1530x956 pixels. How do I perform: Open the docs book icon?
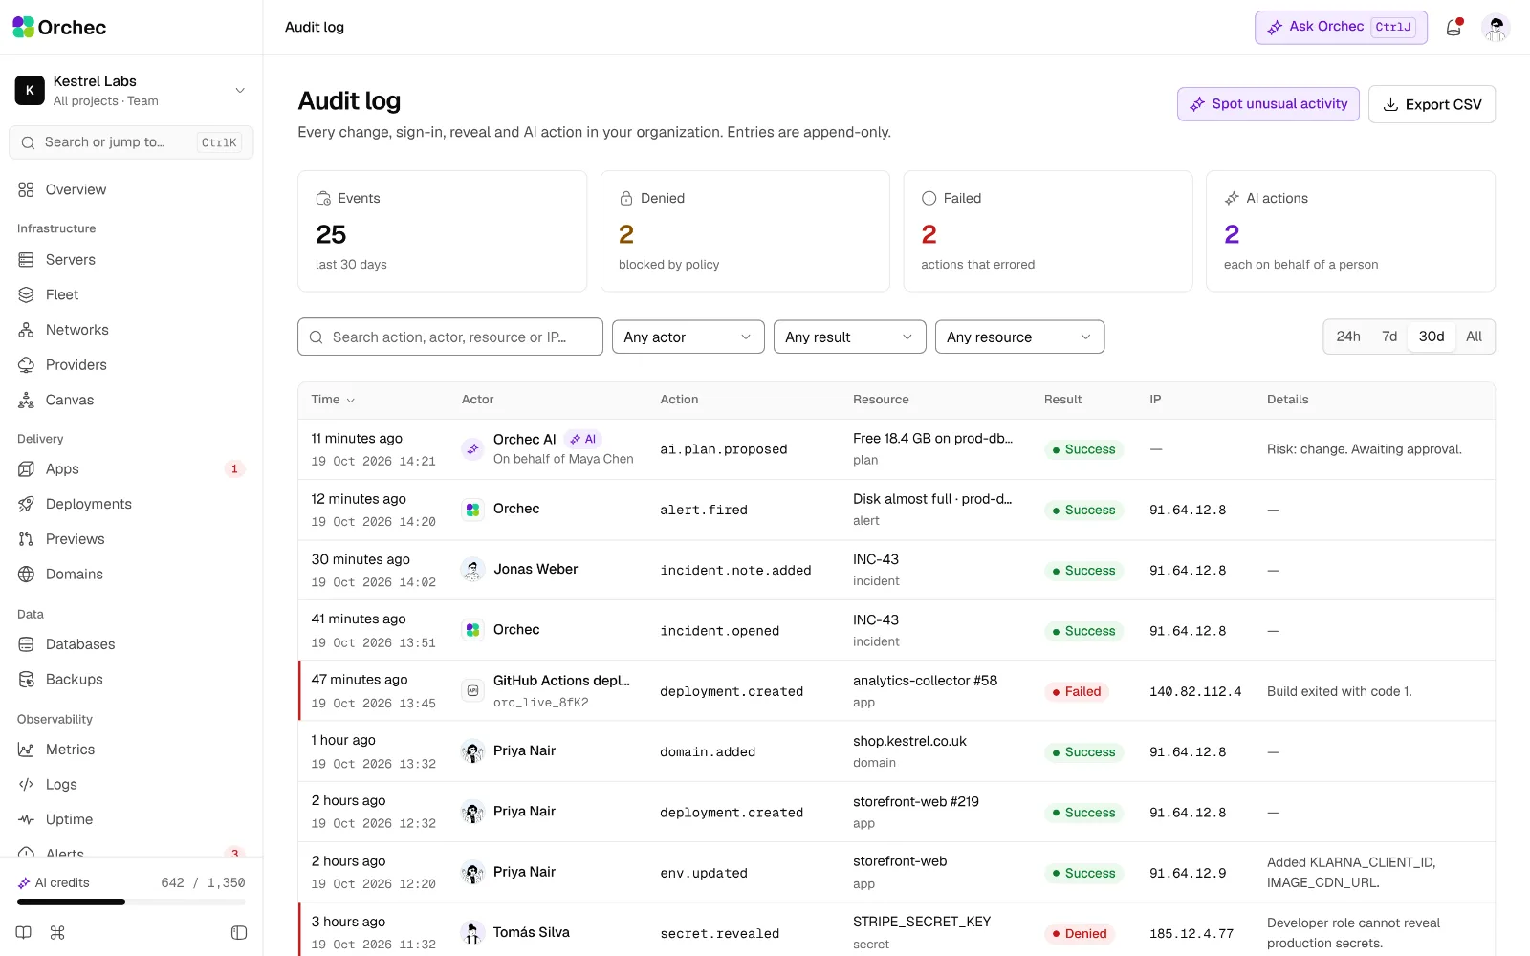point(24,933)
